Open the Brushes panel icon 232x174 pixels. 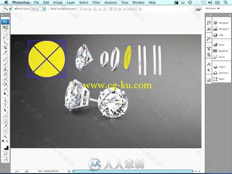tap(209, 48)
